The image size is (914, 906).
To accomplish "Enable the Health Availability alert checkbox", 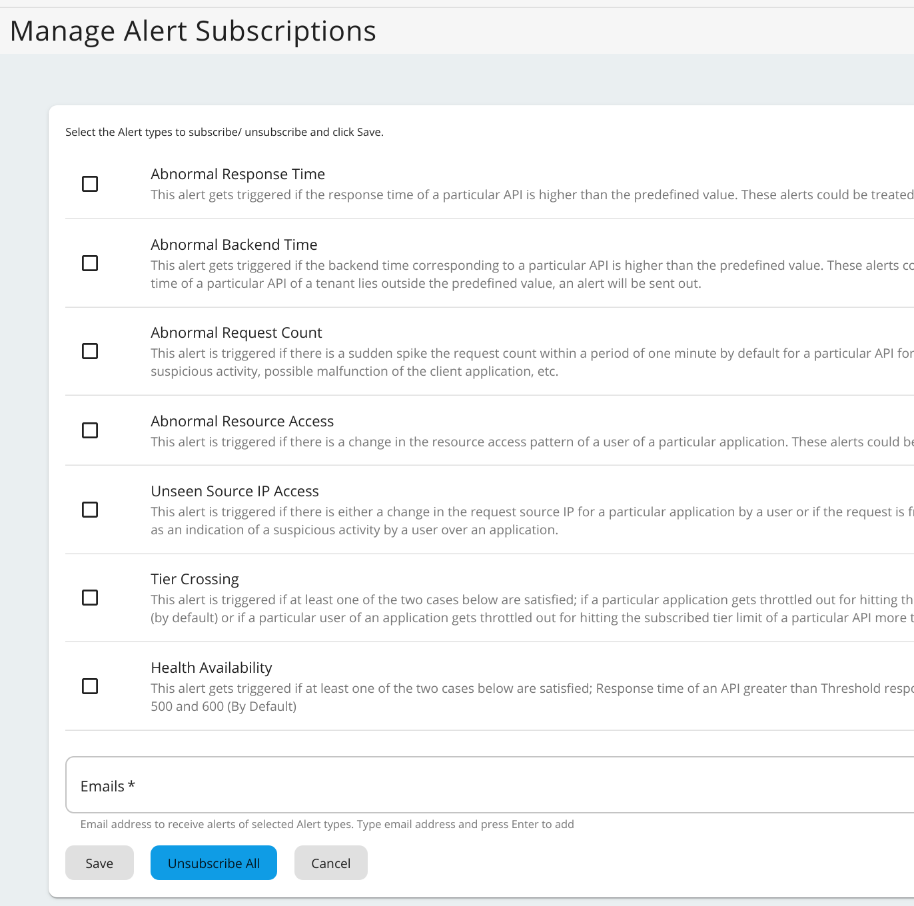I will (90, 686).
